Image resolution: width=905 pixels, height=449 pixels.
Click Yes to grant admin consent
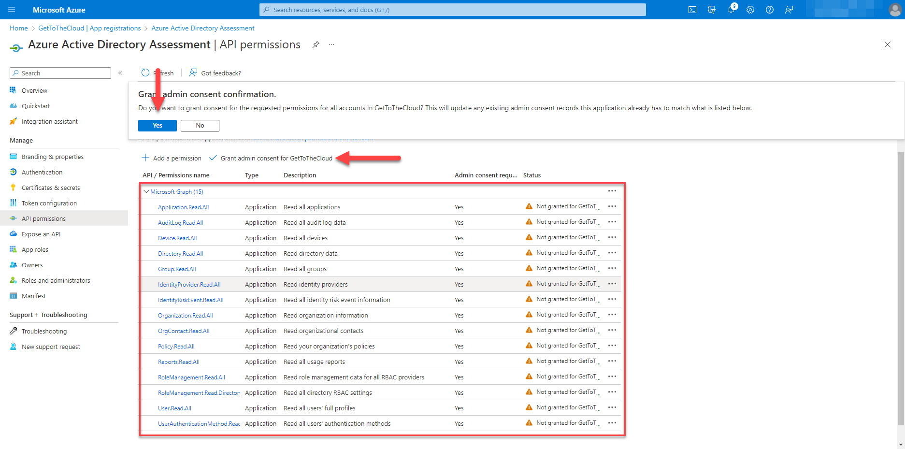[157, 125]
